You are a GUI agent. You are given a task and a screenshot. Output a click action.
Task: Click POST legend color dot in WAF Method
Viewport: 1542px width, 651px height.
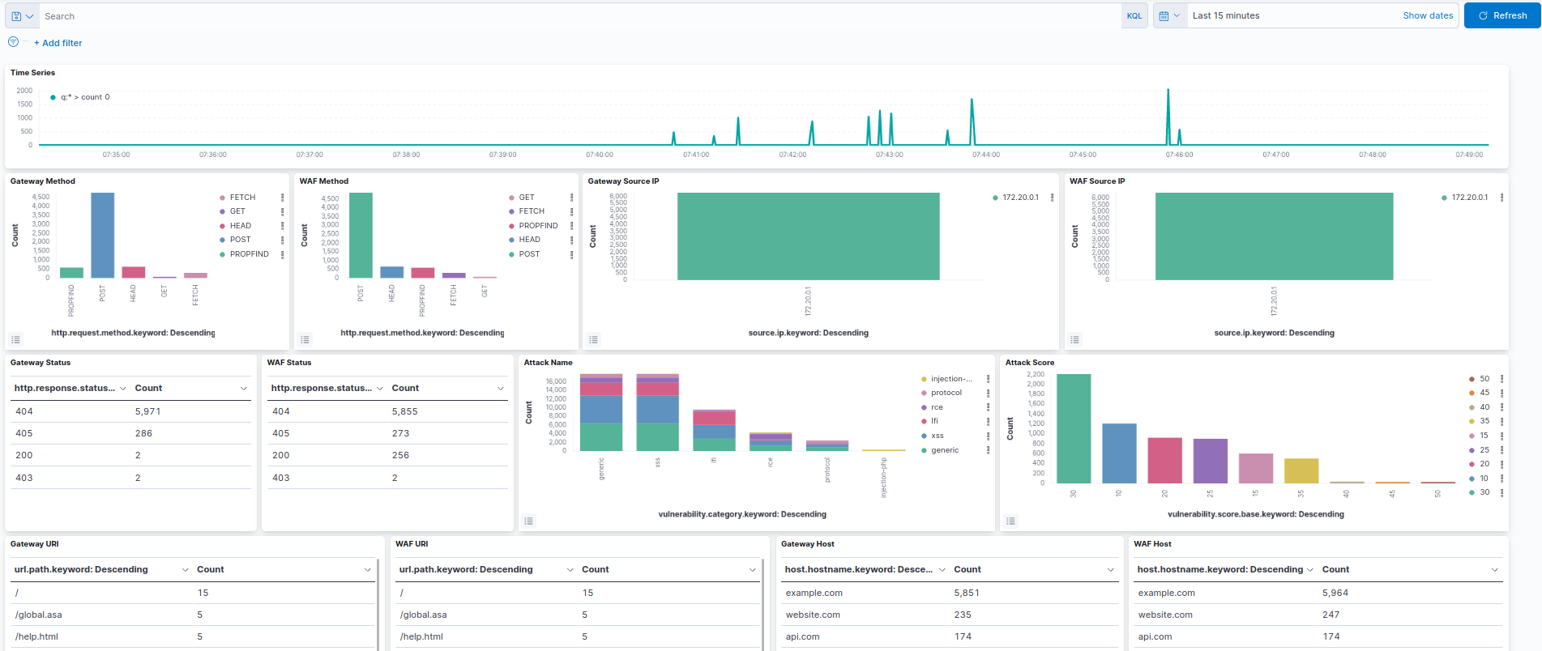(x=511, y=254)
